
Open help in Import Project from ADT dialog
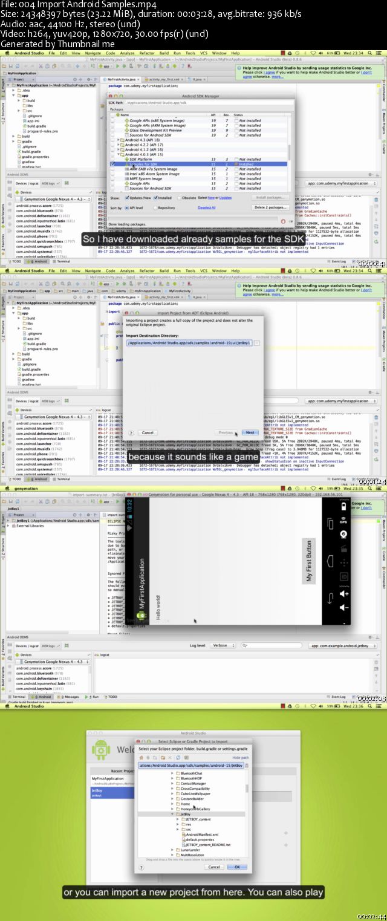pos(131,432)
